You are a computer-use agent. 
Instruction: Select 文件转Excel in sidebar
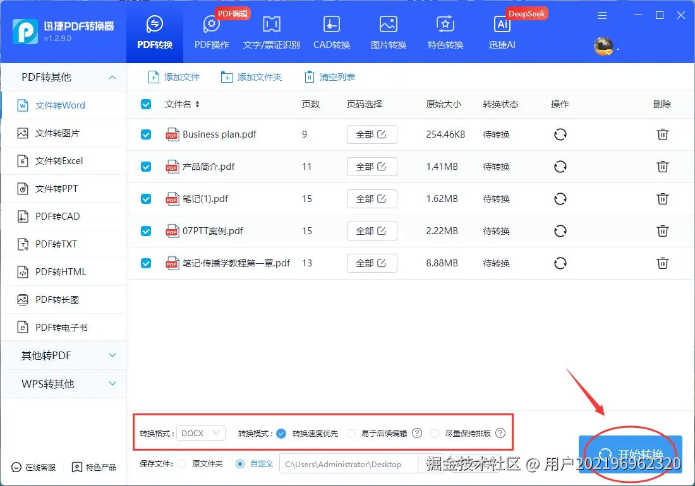(64, 161)
